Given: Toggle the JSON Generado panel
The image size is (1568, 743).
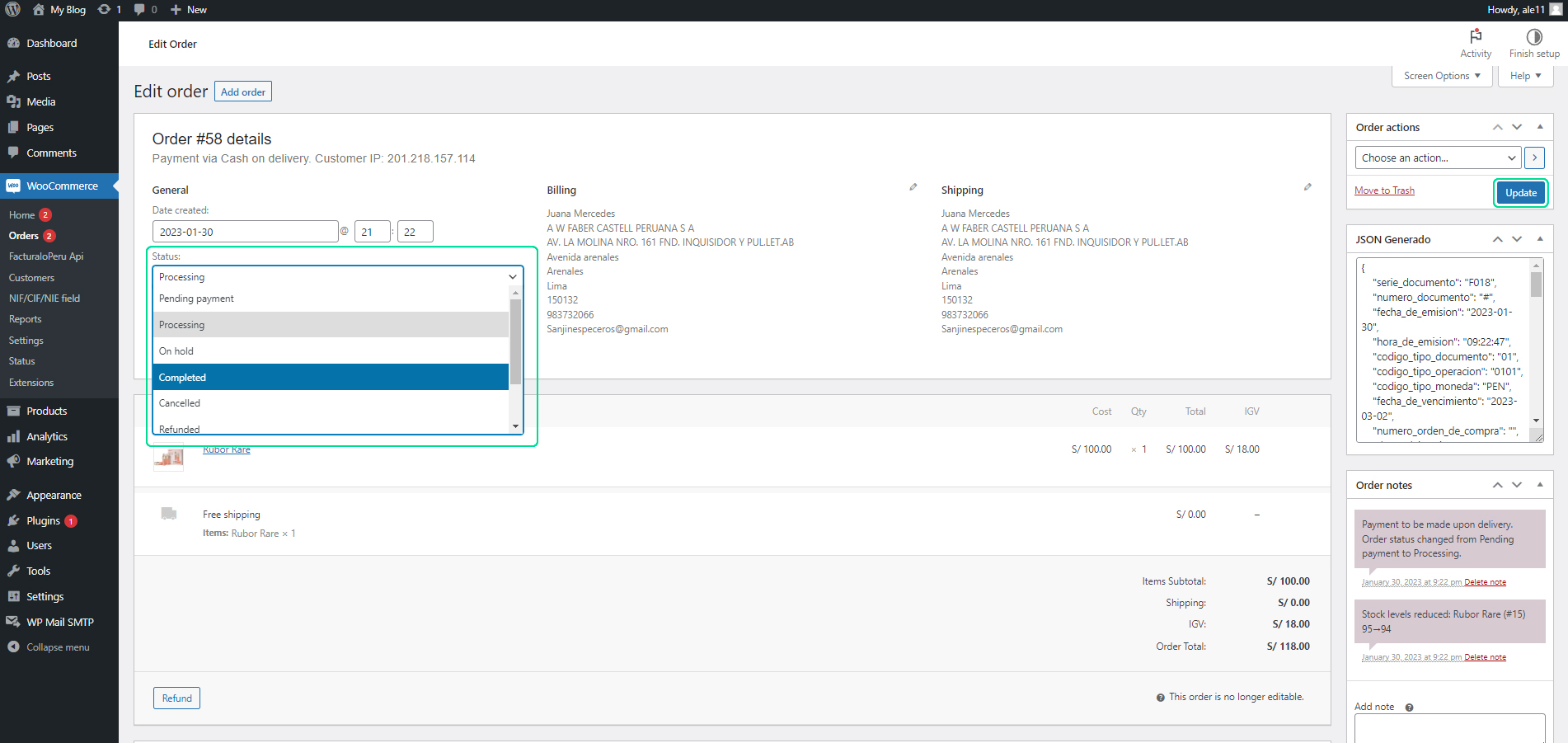Looking at the screenshot, I should 1539,239.
